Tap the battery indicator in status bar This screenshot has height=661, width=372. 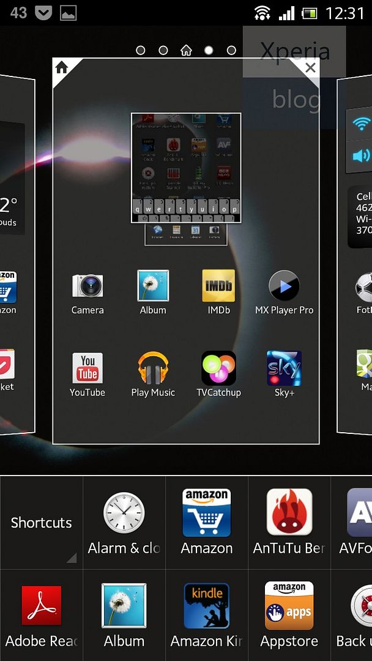pos(309,13)
